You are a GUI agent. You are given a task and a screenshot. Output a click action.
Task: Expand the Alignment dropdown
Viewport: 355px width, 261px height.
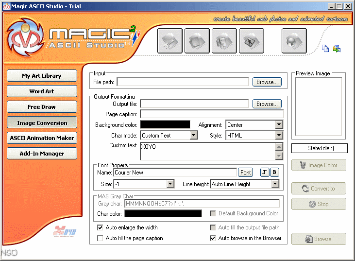[279, 124]
